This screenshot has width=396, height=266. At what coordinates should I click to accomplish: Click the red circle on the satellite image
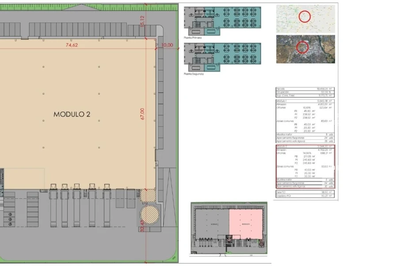coord(302,47)
